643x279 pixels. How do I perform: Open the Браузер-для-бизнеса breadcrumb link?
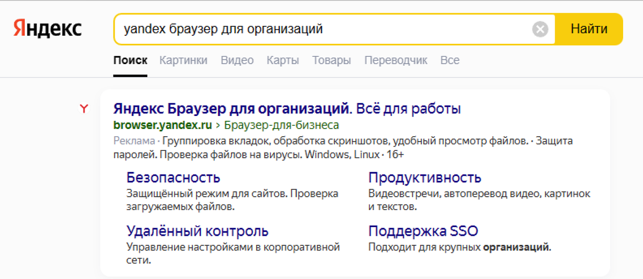coord(281,126)
